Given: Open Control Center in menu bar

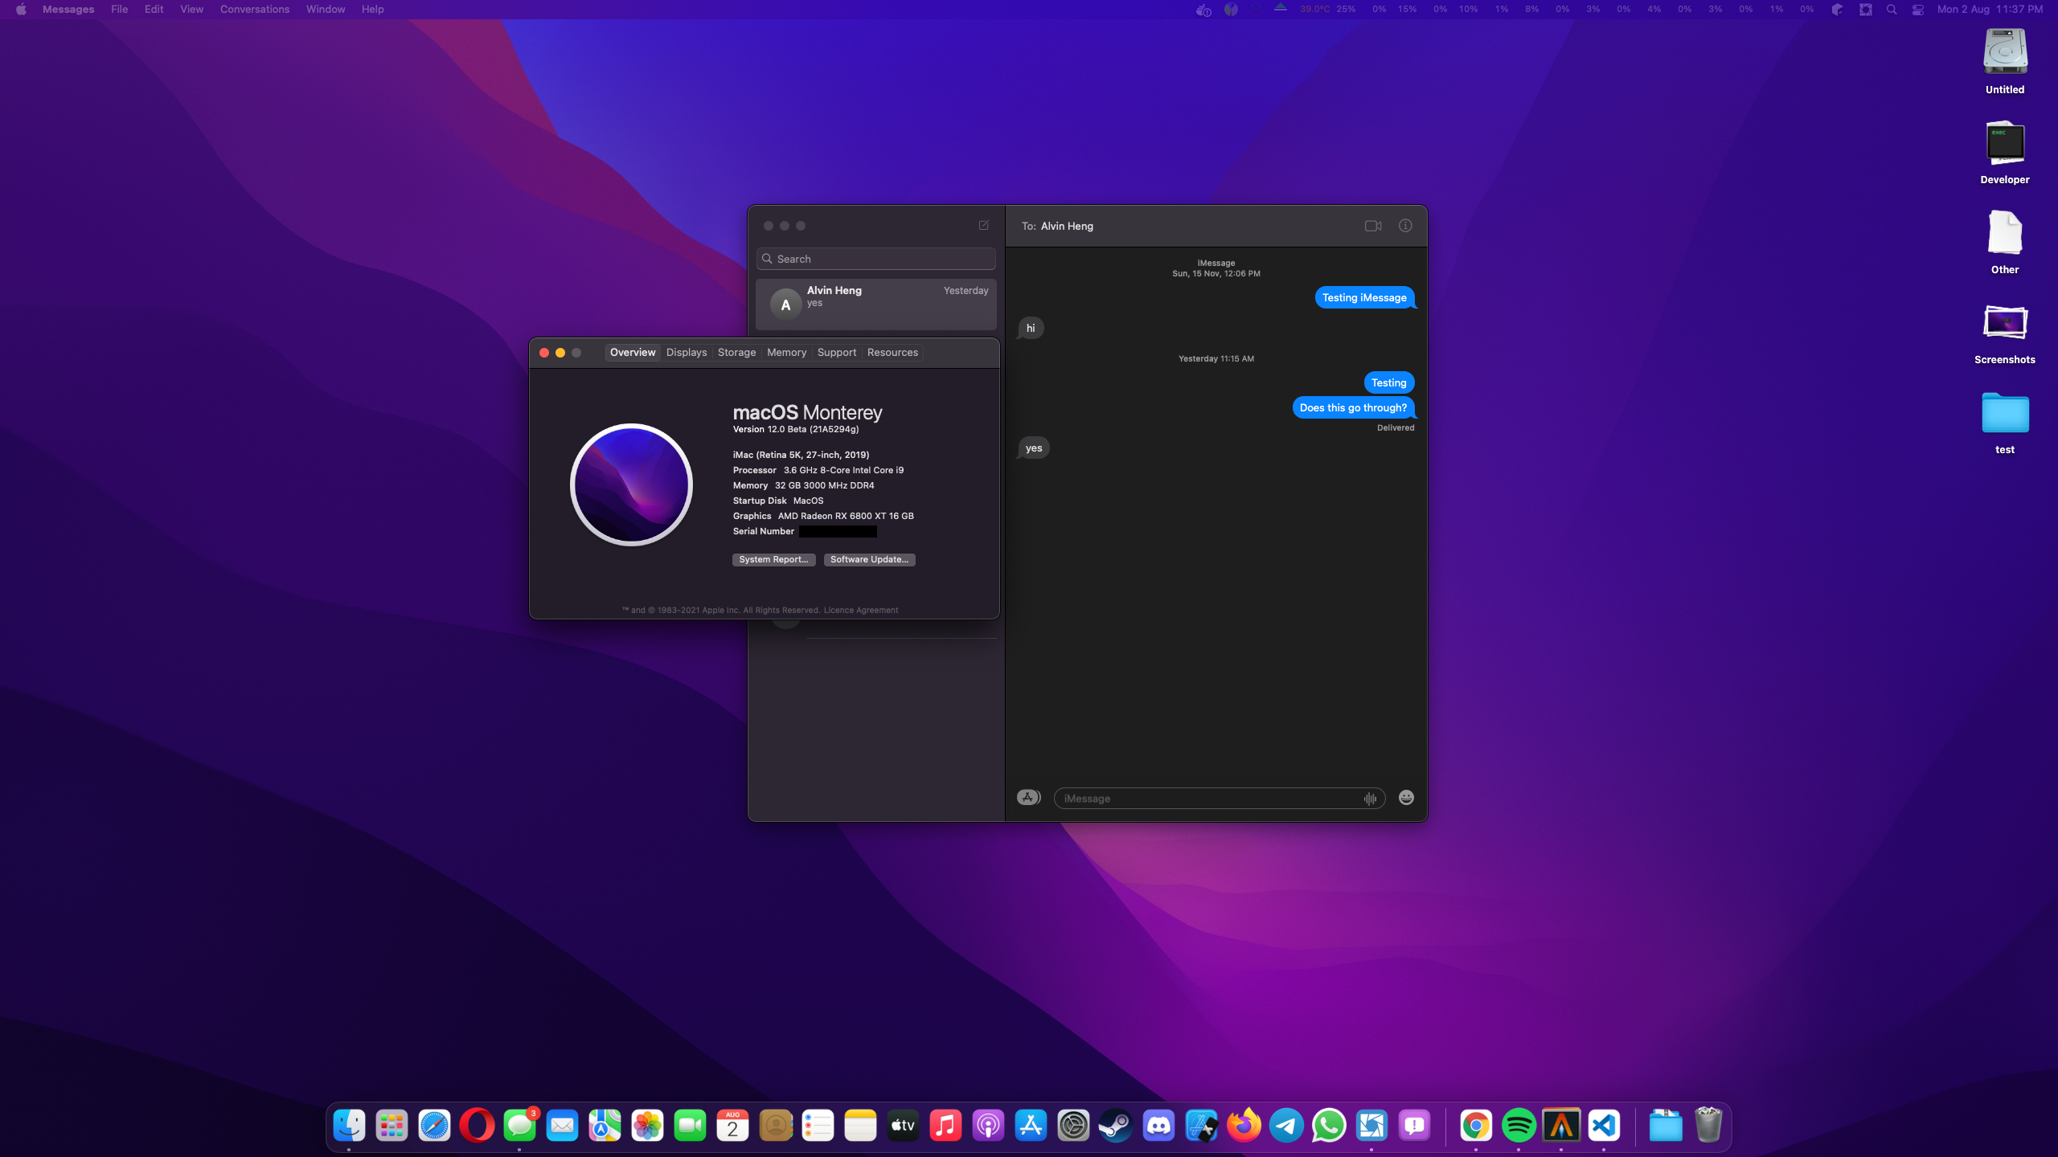Looking at the screenshot, I should [x=1917, y=10].
